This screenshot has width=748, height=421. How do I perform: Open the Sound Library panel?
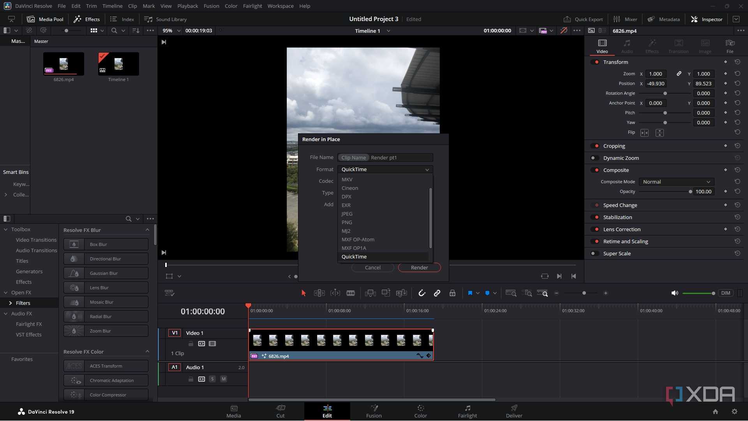click(165, 19)
